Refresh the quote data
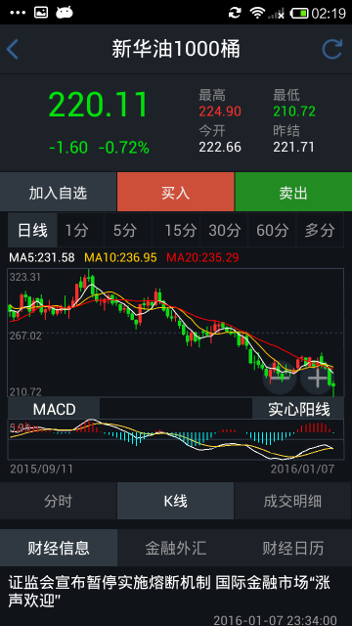 coord(332,50)
